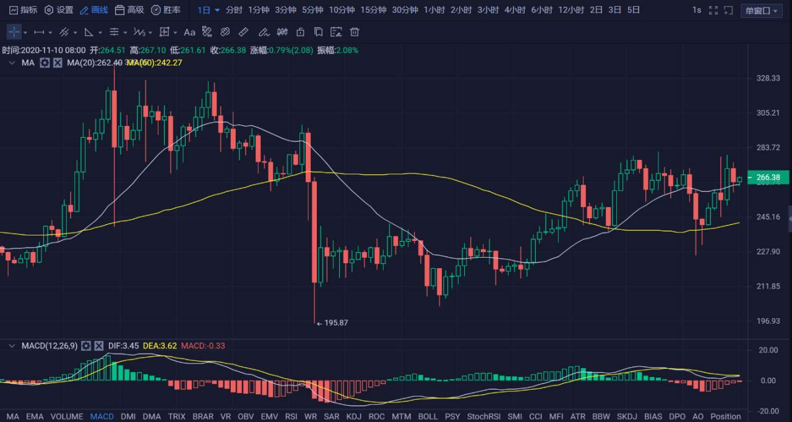The height and width of the screenshot is (422, 792).
Task: Expand the rectangle tool dropdown arrow
Action: (x=175, y=33)
